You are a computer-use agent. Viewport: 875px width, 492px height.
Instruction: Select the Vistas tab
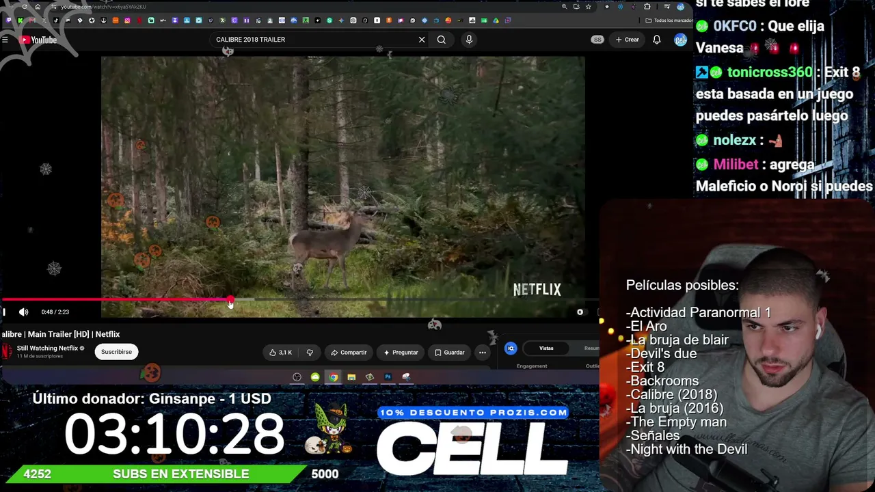(546, 348)
